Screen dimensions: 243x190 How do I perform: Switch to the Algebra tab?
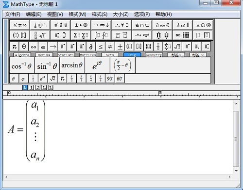pos(22,55)
